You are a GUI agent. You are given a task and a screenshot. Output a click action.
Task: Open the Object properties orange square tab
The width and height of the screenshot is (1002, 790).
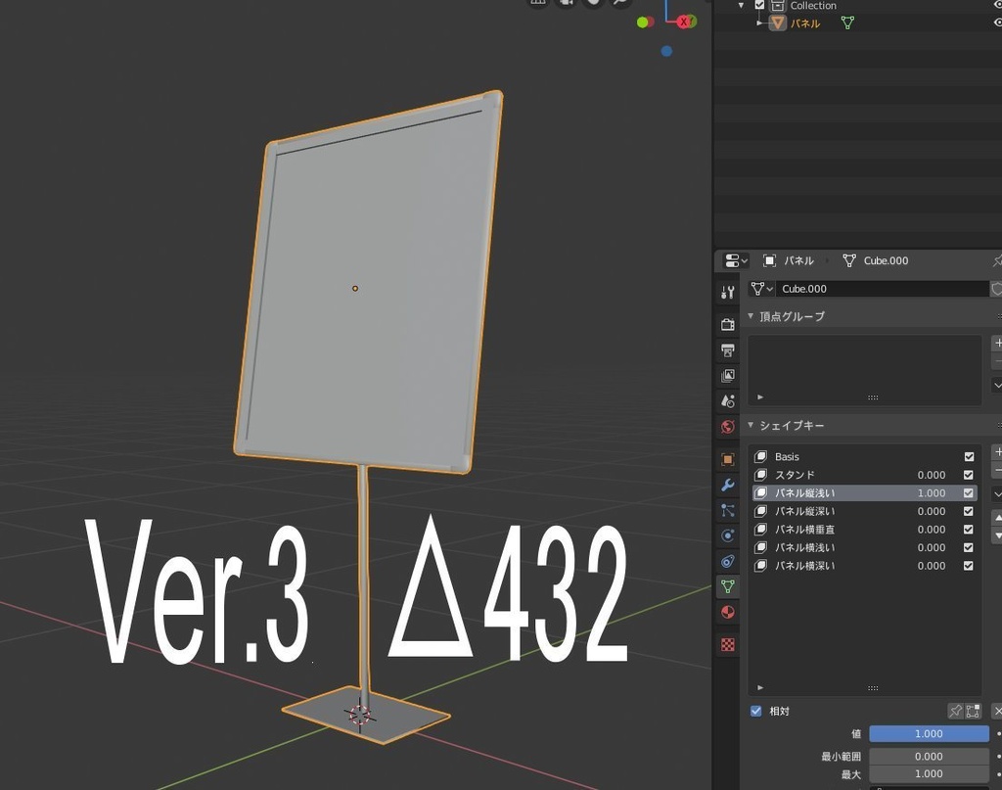pos(728,459)
